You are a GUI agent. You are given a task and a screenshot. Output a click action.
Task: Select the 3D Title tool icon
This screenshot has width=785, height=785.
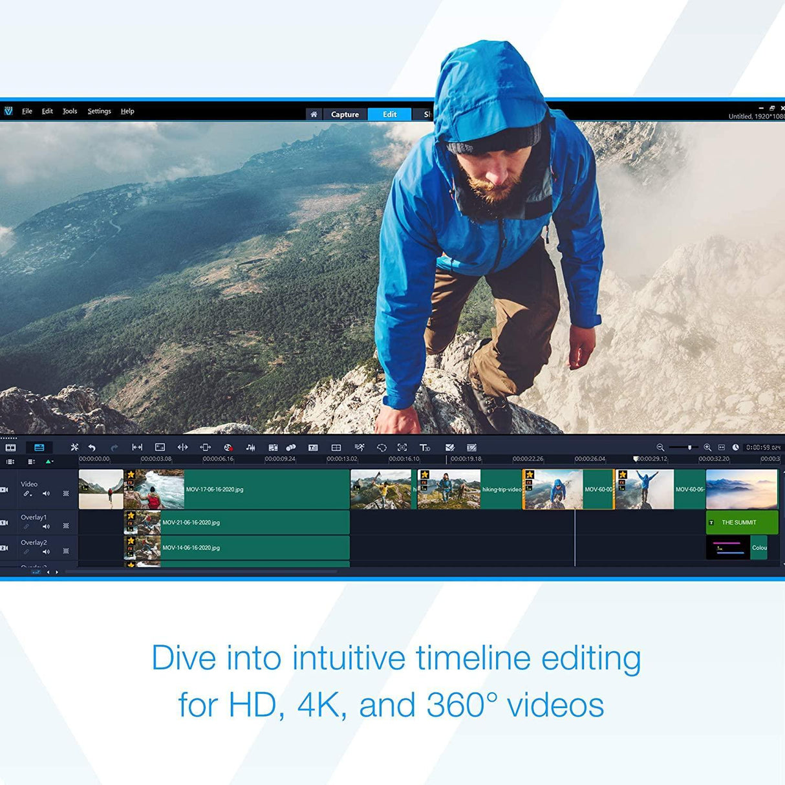[x=424, y=447]
